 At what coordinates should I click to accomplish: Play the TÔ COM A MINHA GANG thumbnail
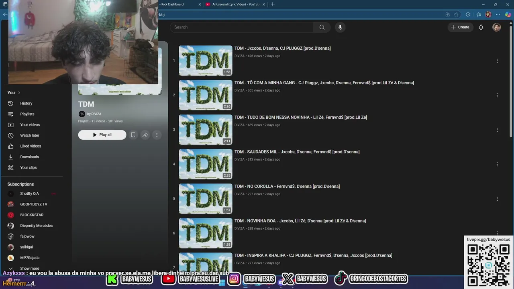pos(205,95)
